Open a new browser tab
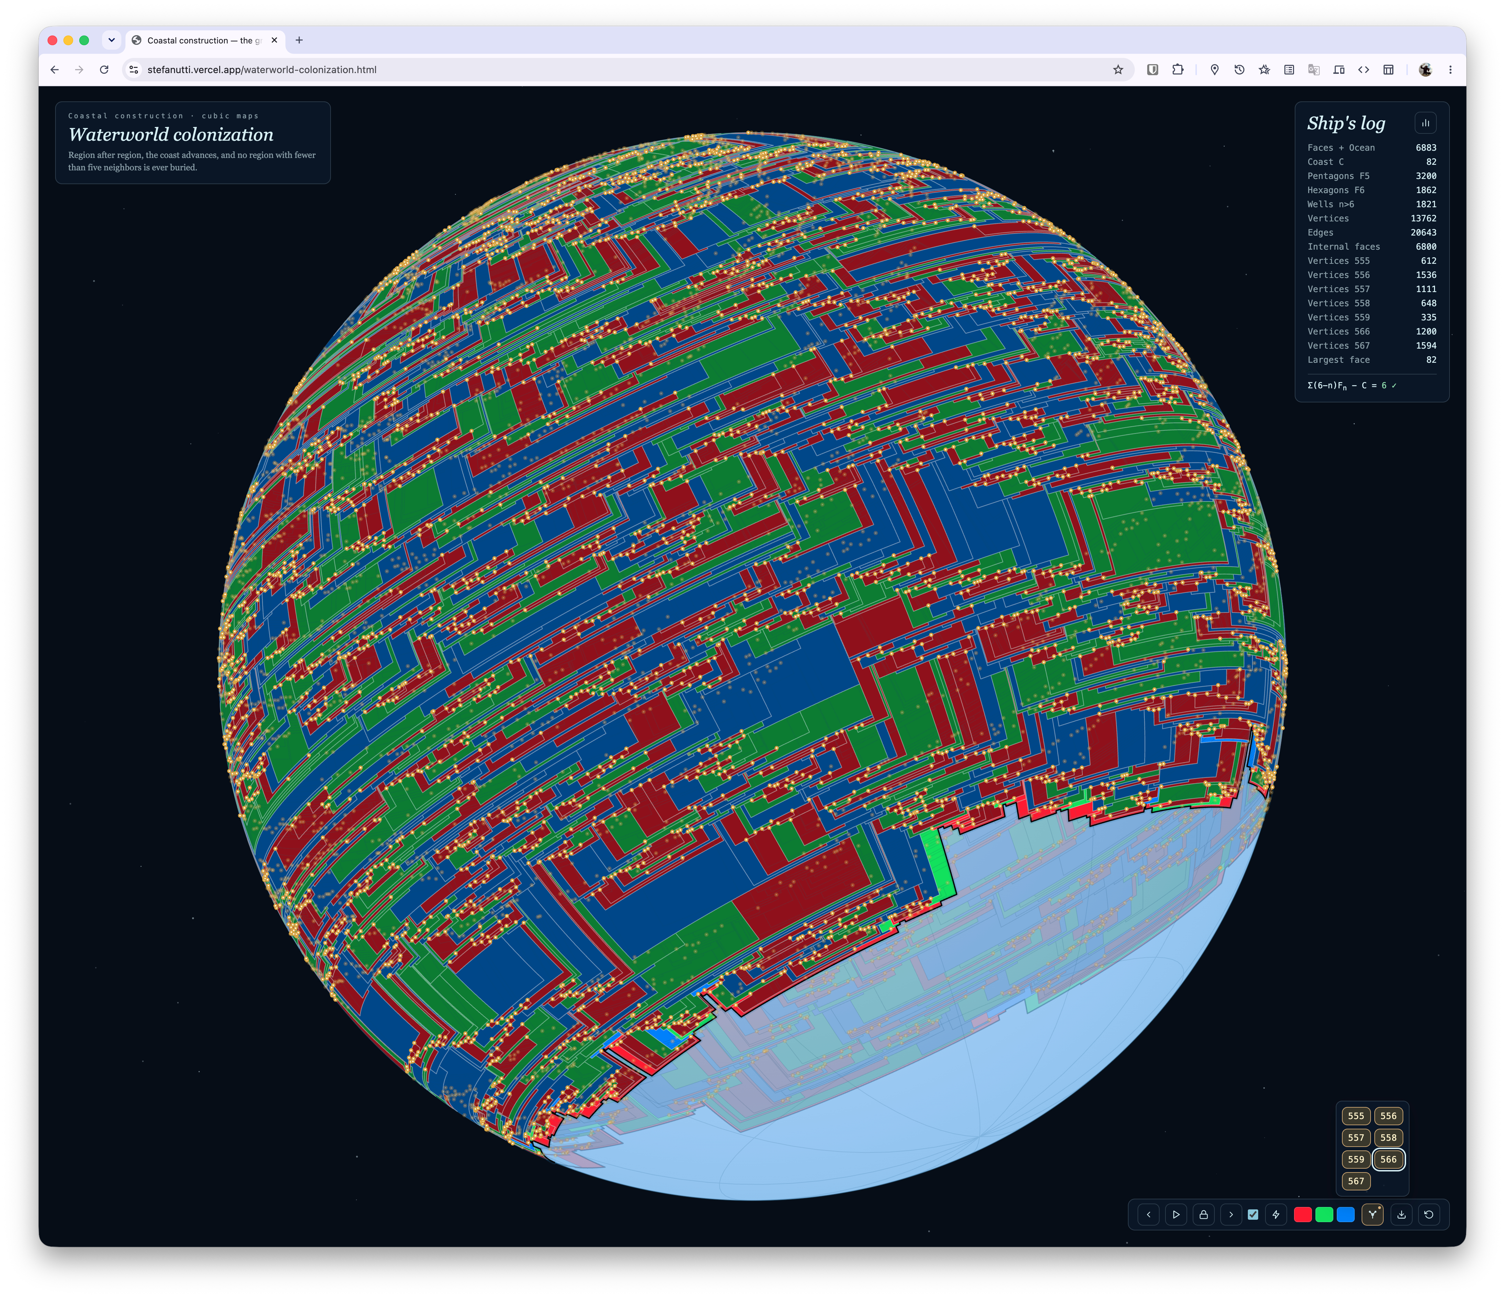Screen dimensions: 1505x1298 pyautogui.click(x=299, y=40)
